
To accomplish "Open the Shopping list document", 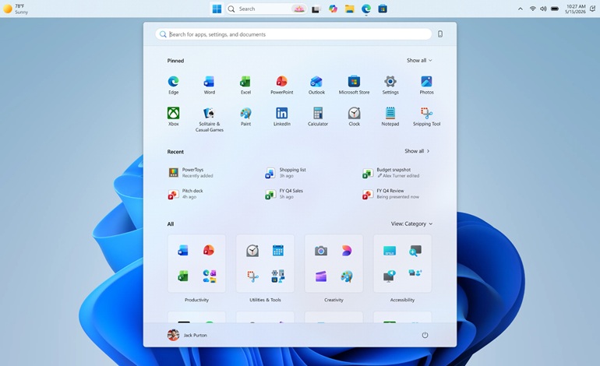I will coord(285,172).
